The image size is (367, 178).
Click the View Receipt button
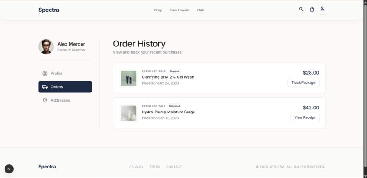pos(305,117)
